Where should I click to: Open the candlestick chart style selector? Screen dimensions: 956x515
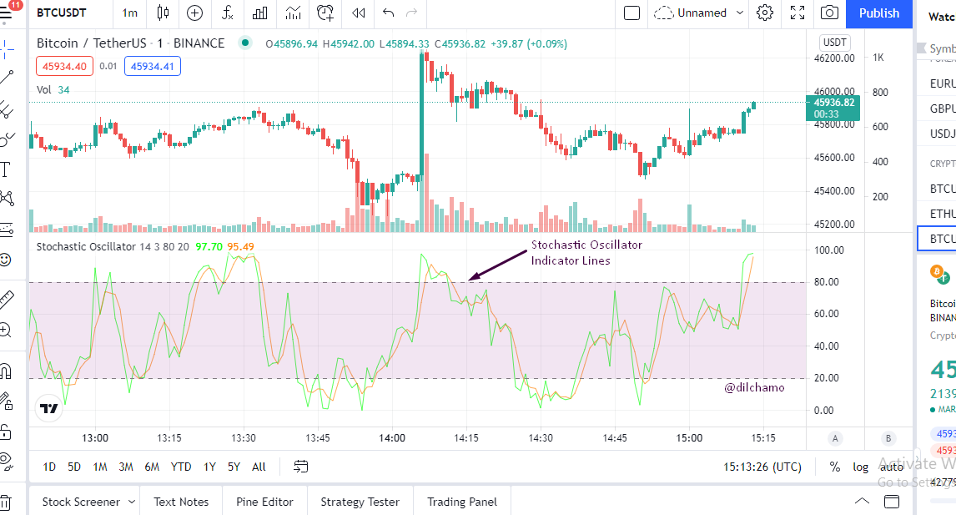[163, 13]
